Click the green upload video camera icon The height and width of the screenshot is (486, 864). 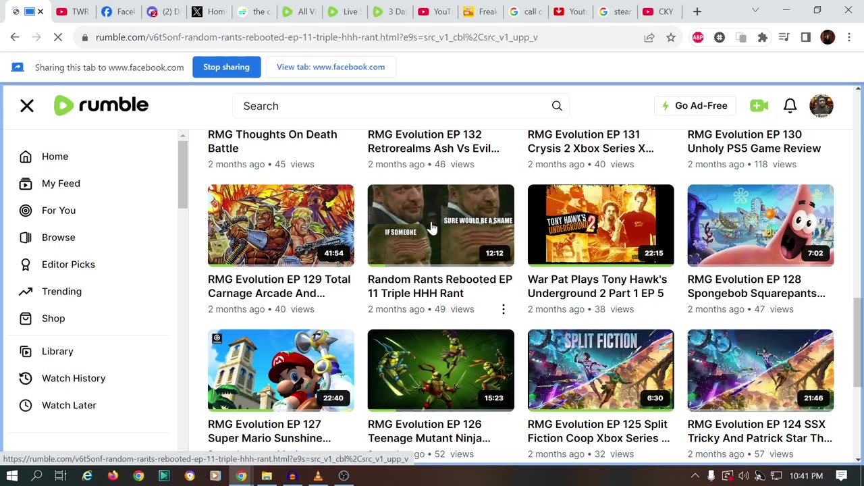tap(759, 106)
